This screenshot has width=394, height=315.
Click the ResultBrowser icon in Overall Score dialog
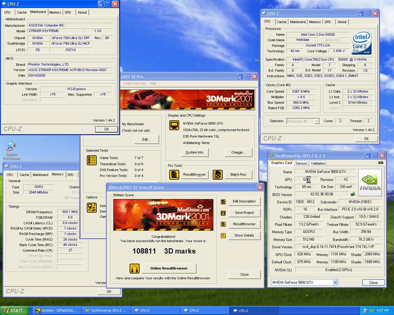[223, 224]
